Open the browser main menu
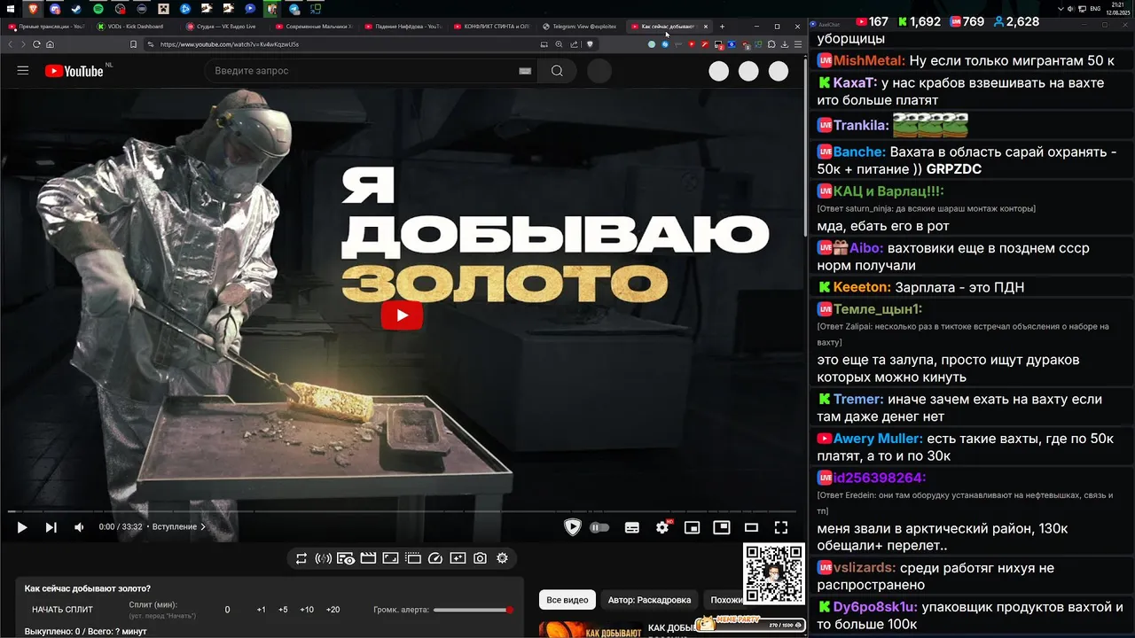Image resolution: width=1135 pixels, height=638 pixels. 797,44
